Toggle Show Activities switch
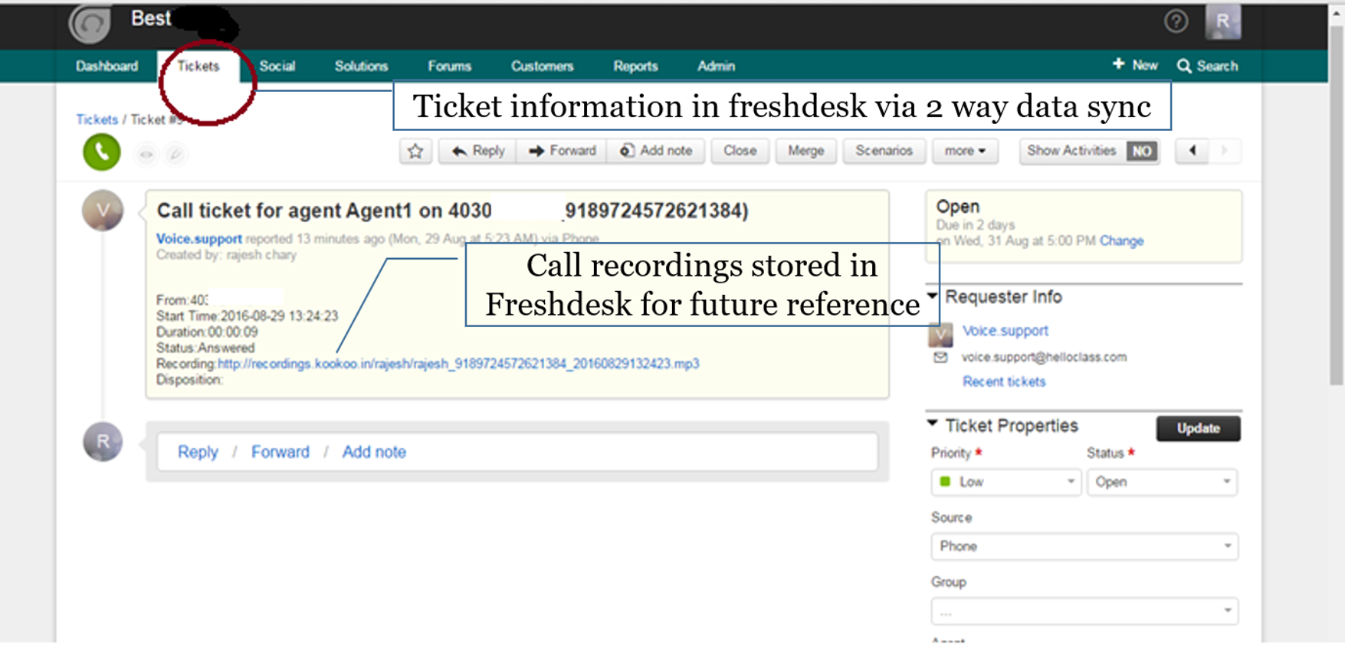Image resolution: width=1345 pixels, height=651 pixels. [x=1141, y=151]
